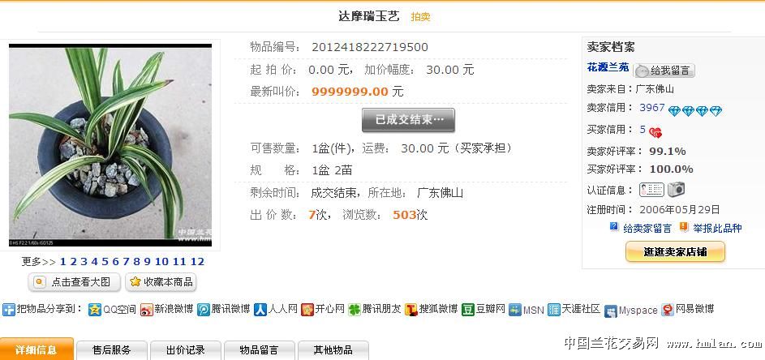
Task: Click the 给卖家留言 question icon
Action: pyautogui.click(x=614, y=226)
